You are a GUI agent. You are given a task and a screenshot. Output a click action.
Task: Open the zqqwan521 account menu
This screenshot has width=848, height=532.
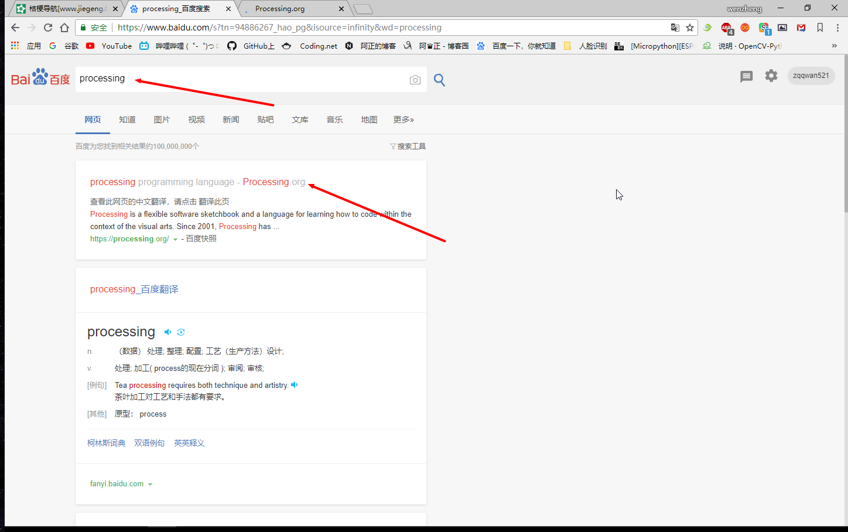click(811, 76)
